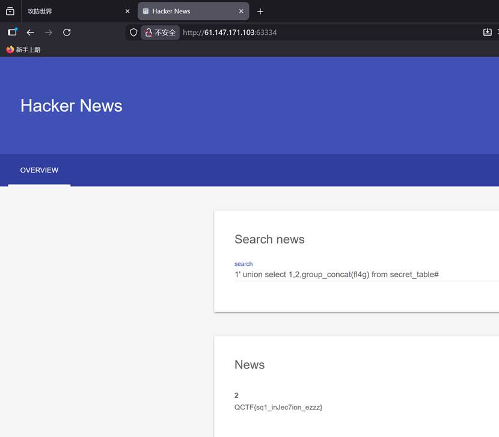The image size is (499, 437).
Task: Open a new browser tab
Action: 260,11
